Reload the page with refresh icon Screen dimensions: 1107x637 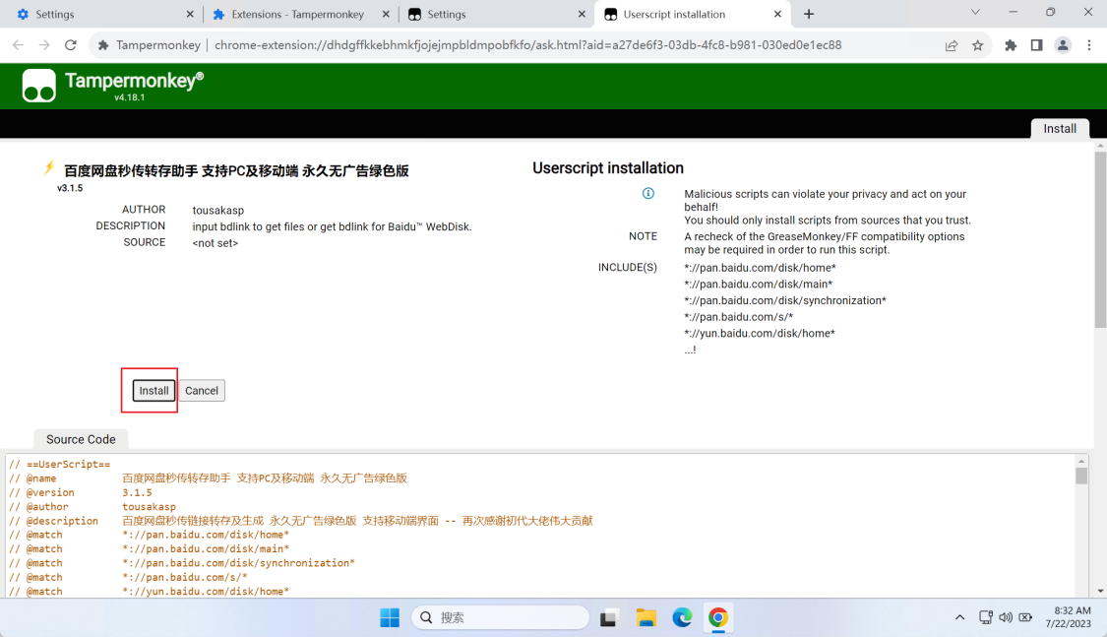coord(71,45)
